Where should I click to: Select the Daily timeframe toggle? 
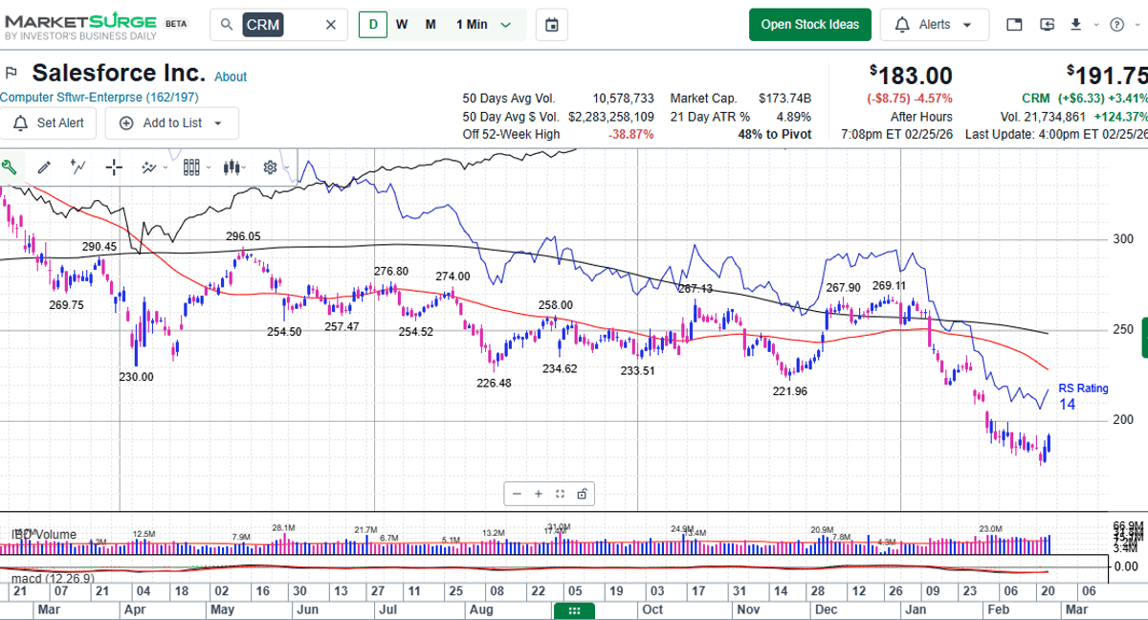(x=372, y=24)
